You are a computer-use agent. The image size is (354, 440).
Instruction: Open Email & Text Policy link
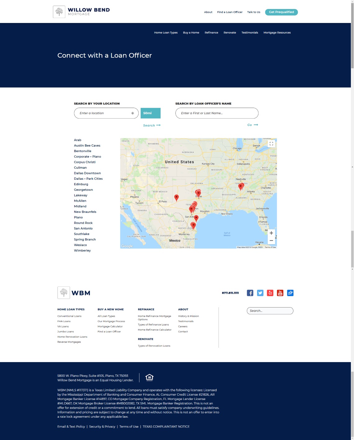71,427
